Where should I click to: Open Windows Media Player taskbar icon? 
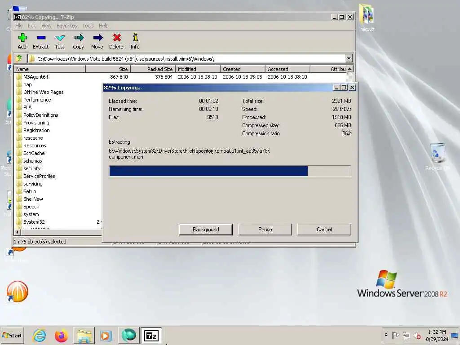[106, 335]
